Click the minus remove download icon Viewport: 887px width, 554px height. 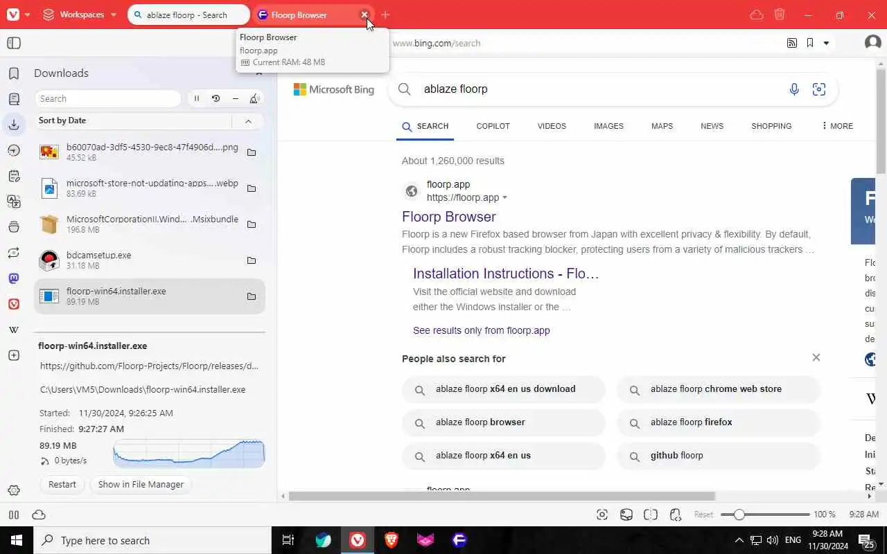pyautogui.click(x=235, y=98)
